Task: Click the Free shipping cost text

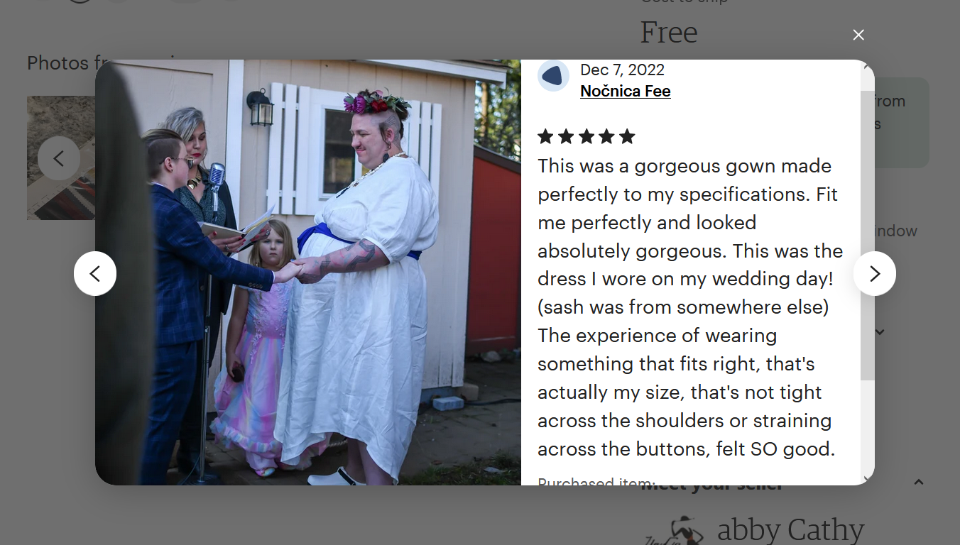Action: [x=669, y=33]
